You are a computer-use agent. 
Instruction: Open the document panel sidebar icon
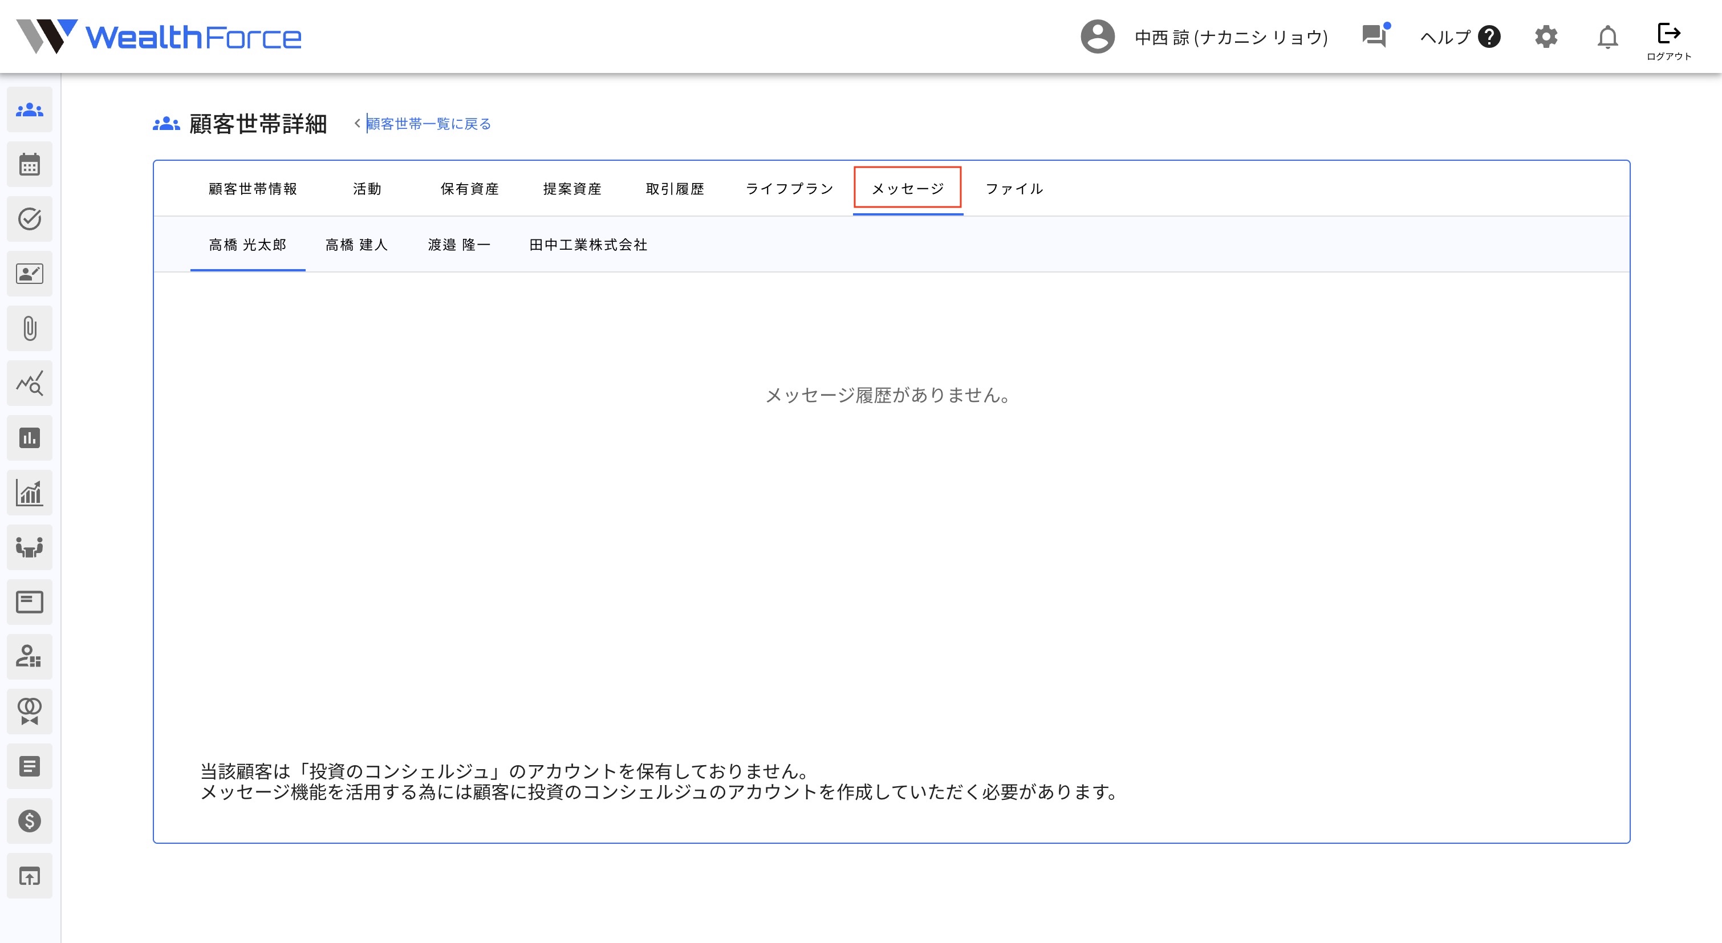pyautogui.click(x=30, y=602)
